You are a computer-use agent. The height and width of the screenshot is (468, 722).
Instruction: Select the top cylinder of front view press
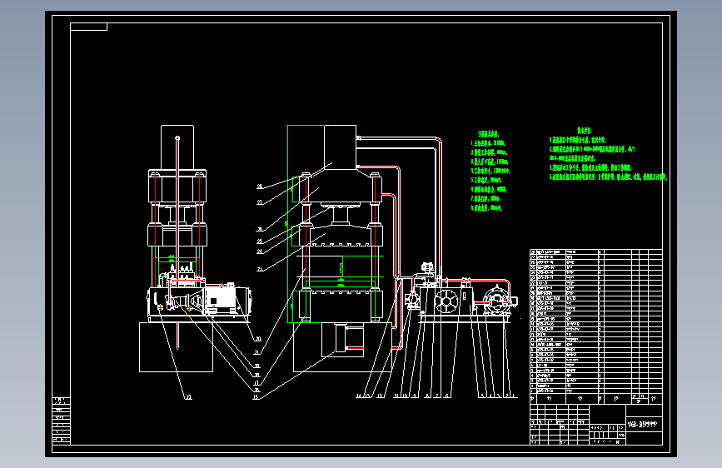(341, 147)
